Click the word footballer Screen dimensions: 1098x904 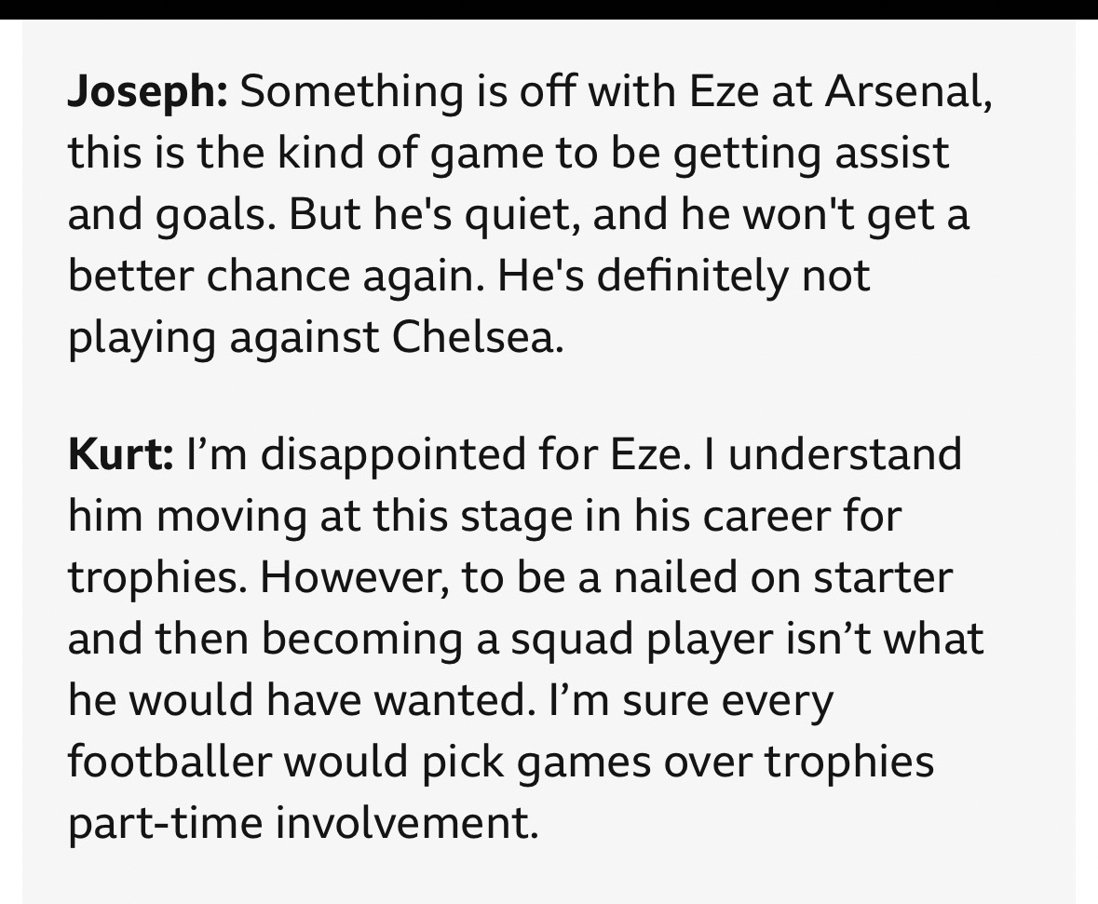coord(169,762)
